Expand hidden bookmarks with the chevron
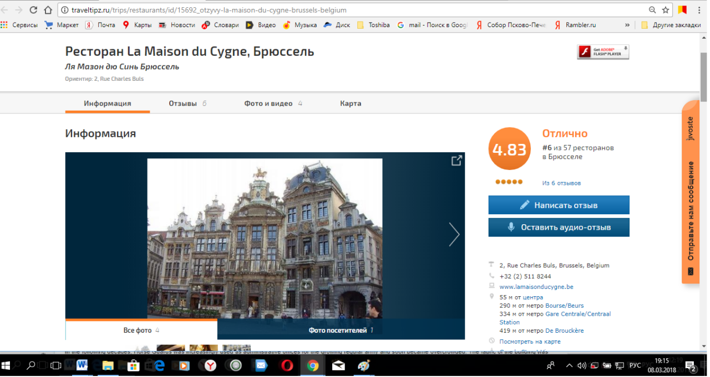Image resolution: width=710 pixels, height=377 pixels. coord(627,25)
